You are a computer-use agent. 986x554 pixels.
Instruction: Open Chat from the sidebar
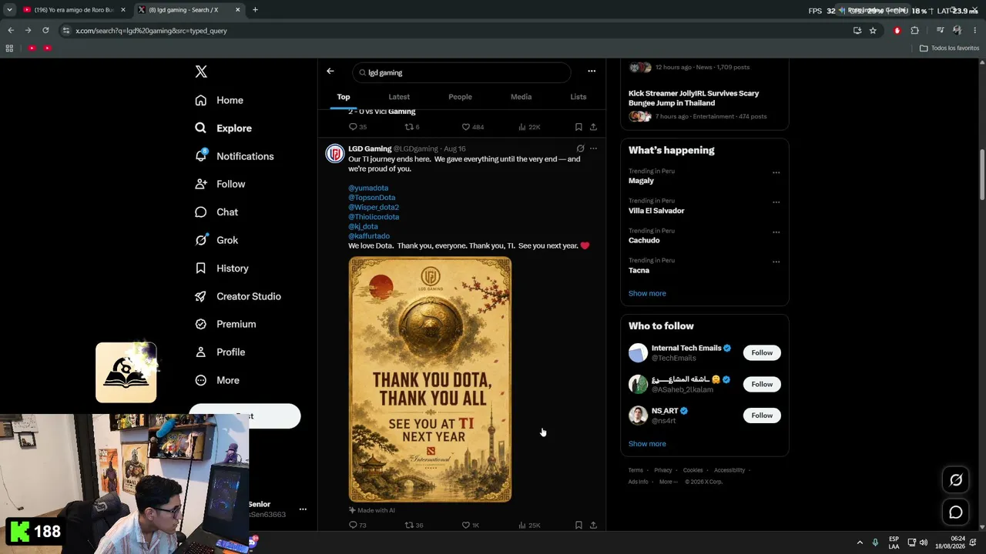[216, 212]
